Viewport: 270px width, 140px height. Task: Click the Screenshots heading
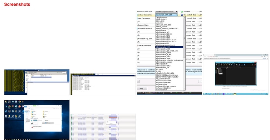(17, 4)
